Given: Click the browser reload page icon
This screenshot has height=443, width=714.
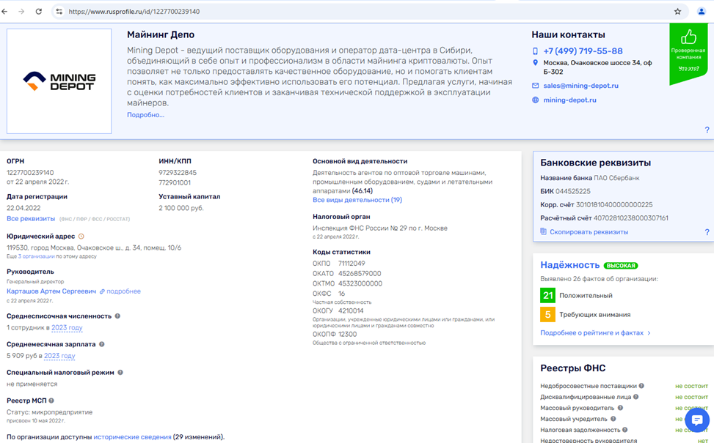Looking at the screenshot, I should coord(39,12).
